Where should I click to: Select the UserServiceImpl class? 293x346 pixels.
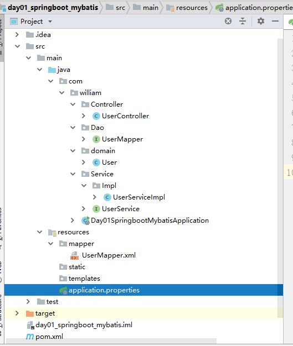[x=139, y=197]
